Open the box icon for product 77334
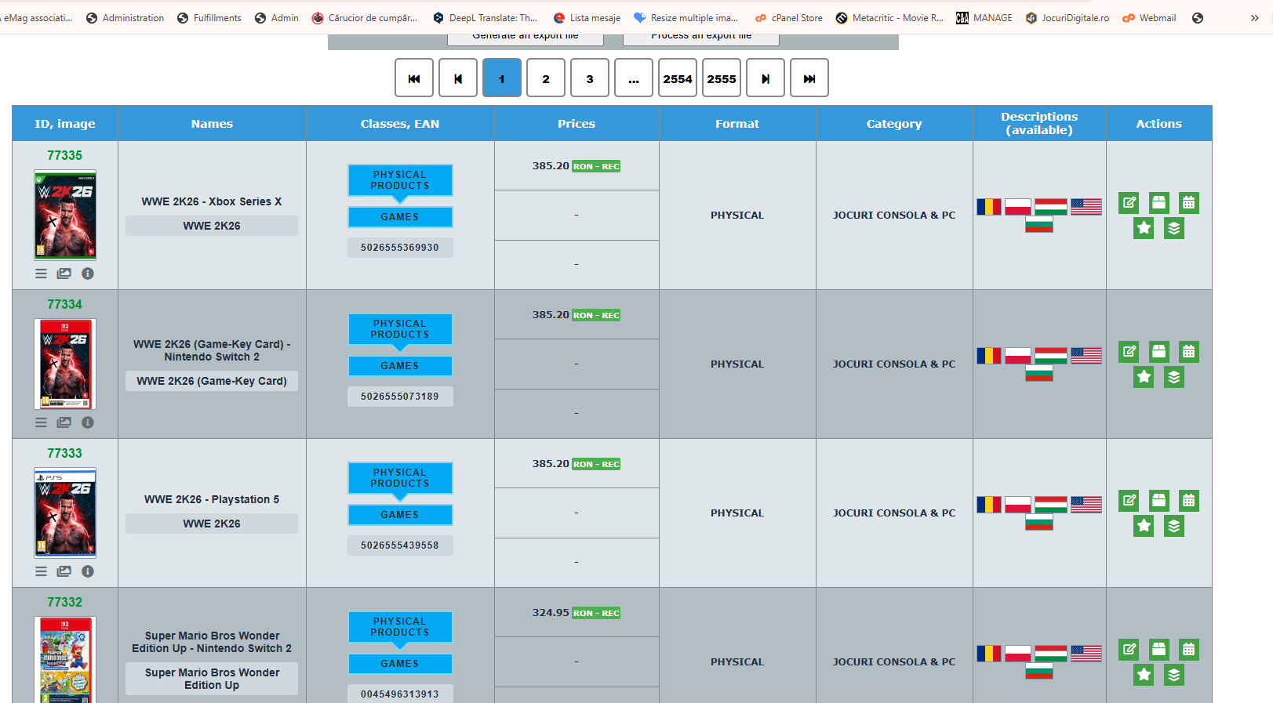 point(1158,352)
